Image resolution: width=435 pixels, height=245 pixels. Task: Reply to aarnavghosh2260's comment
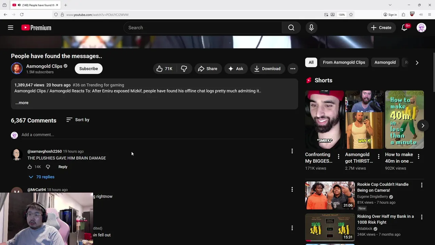[x=63, y=167]
